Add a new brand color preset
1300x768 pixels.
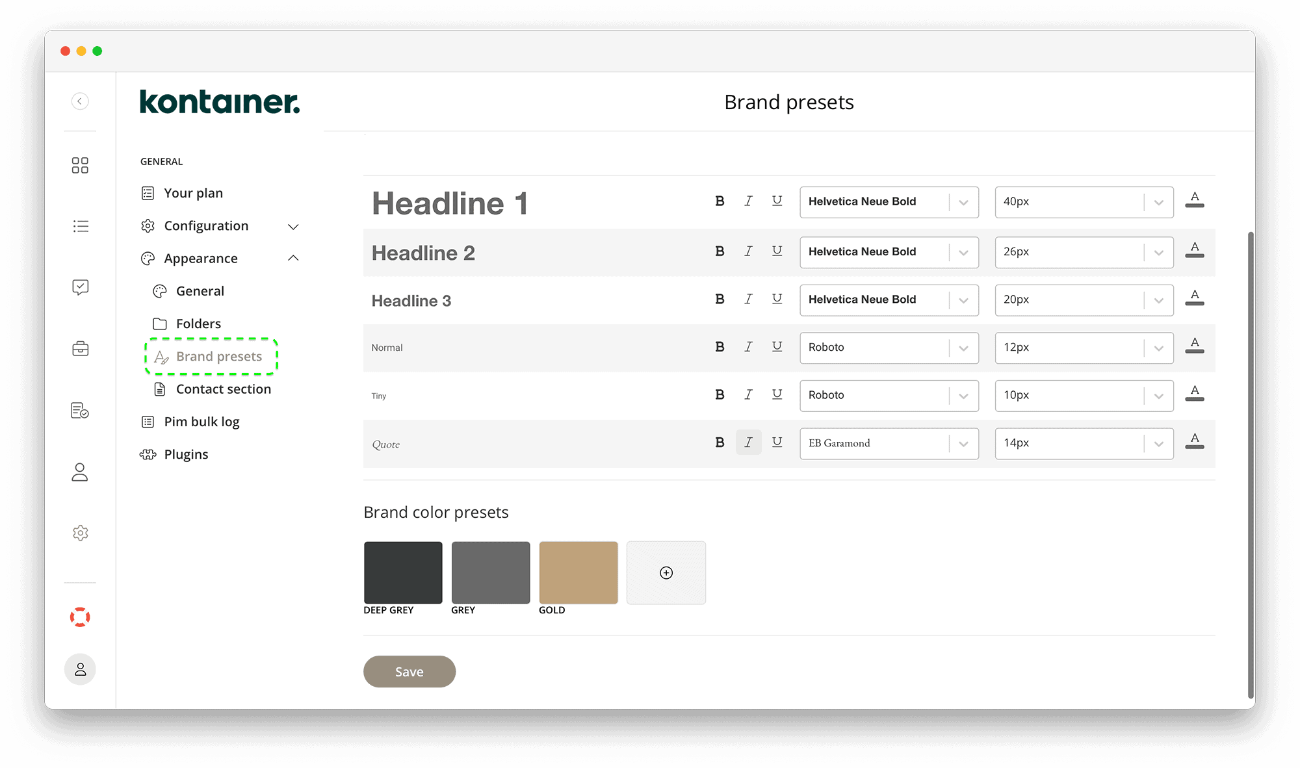tap(666, 572)
